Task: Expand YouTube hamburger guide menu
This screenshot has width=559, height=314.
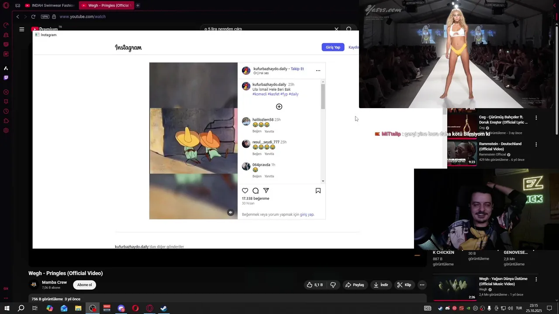Action: click(x=21, y=29)
